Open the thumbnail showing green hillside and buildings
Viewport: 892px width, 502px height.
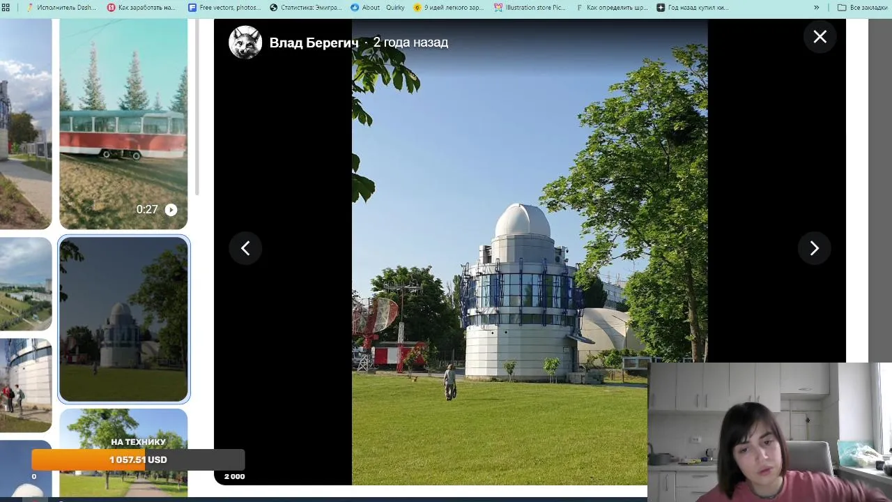26,284
